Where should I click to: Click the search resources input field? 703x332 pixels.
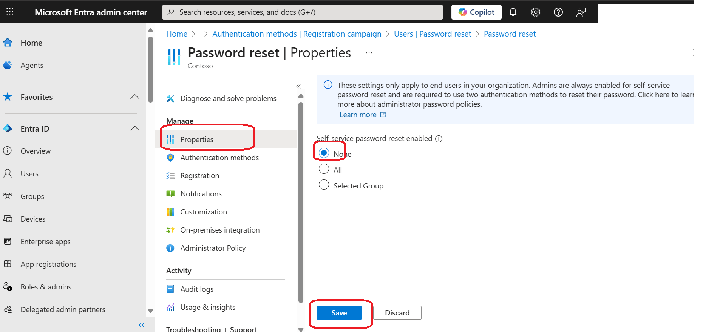302,12
